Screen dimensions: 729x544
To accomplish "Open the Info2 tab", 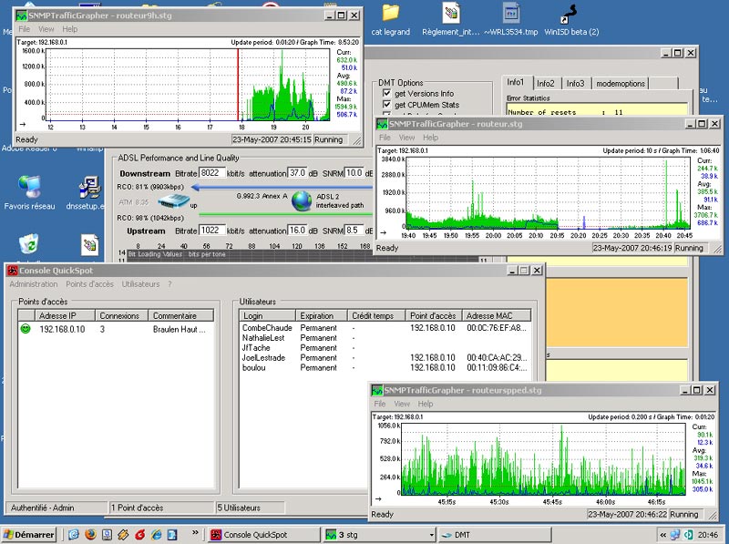I will [545, 83].
